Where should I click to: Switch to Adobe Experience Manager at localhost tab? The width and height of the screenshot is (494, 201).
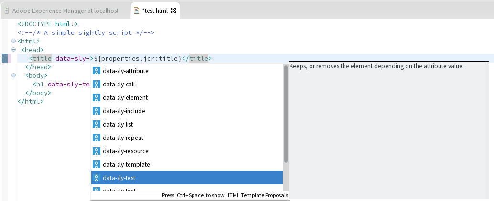[65, 10]
